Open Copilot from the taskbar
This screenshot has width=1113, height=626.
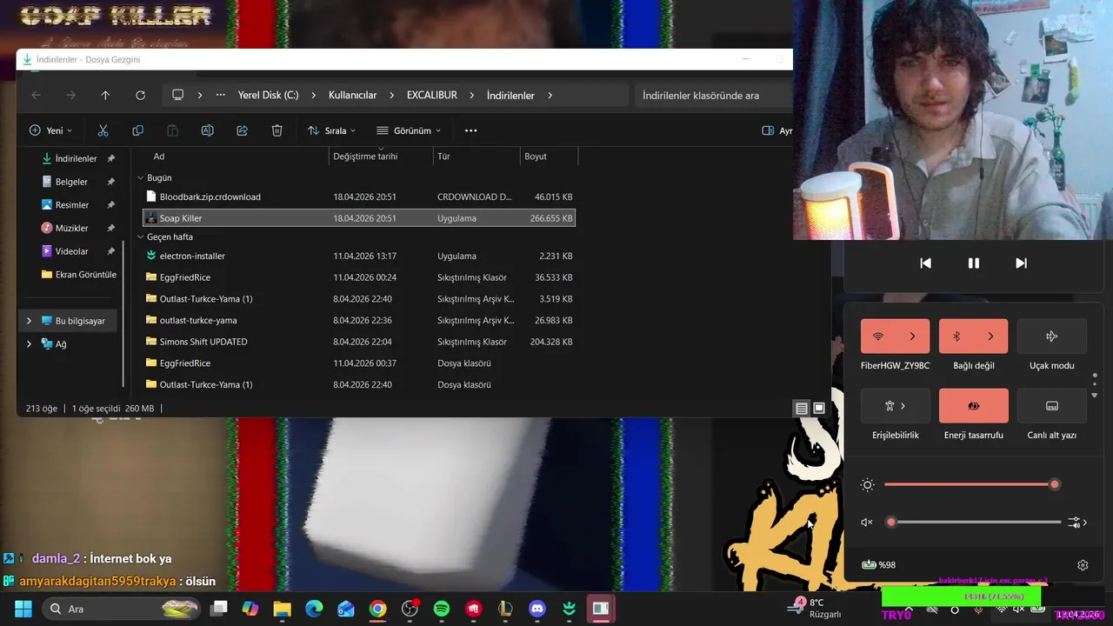coord(250,609)
